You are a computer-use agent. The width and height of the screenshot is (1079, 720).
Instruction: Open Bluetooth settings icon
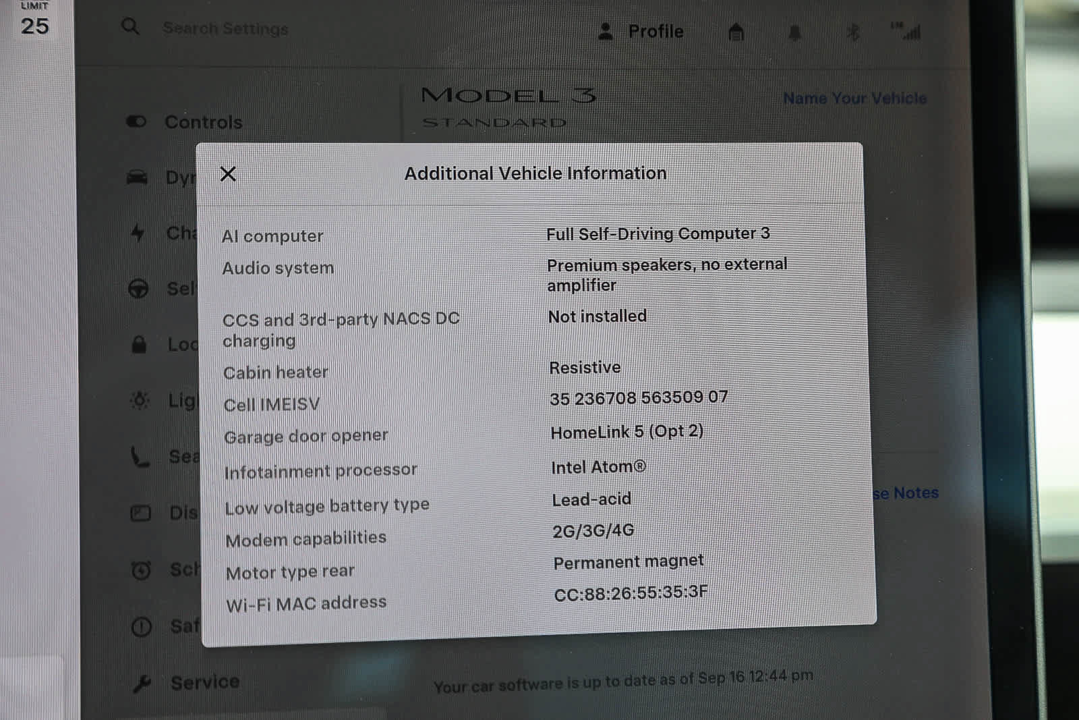[x=853, y=32]
